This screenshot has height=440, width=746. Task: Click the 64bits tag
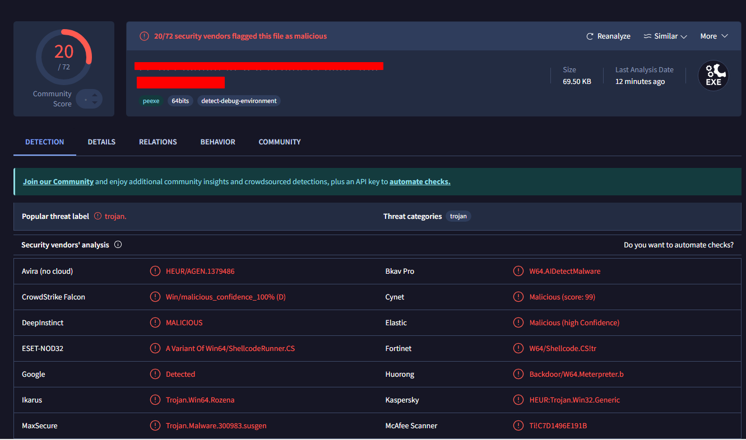coord(180,101)
